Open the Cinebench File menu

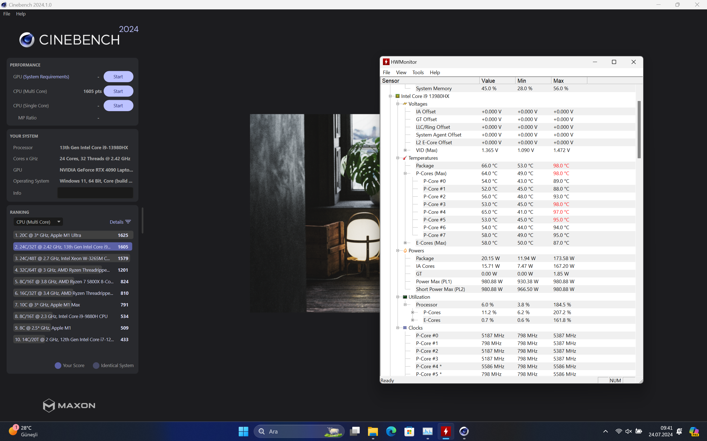coord(7,14)
